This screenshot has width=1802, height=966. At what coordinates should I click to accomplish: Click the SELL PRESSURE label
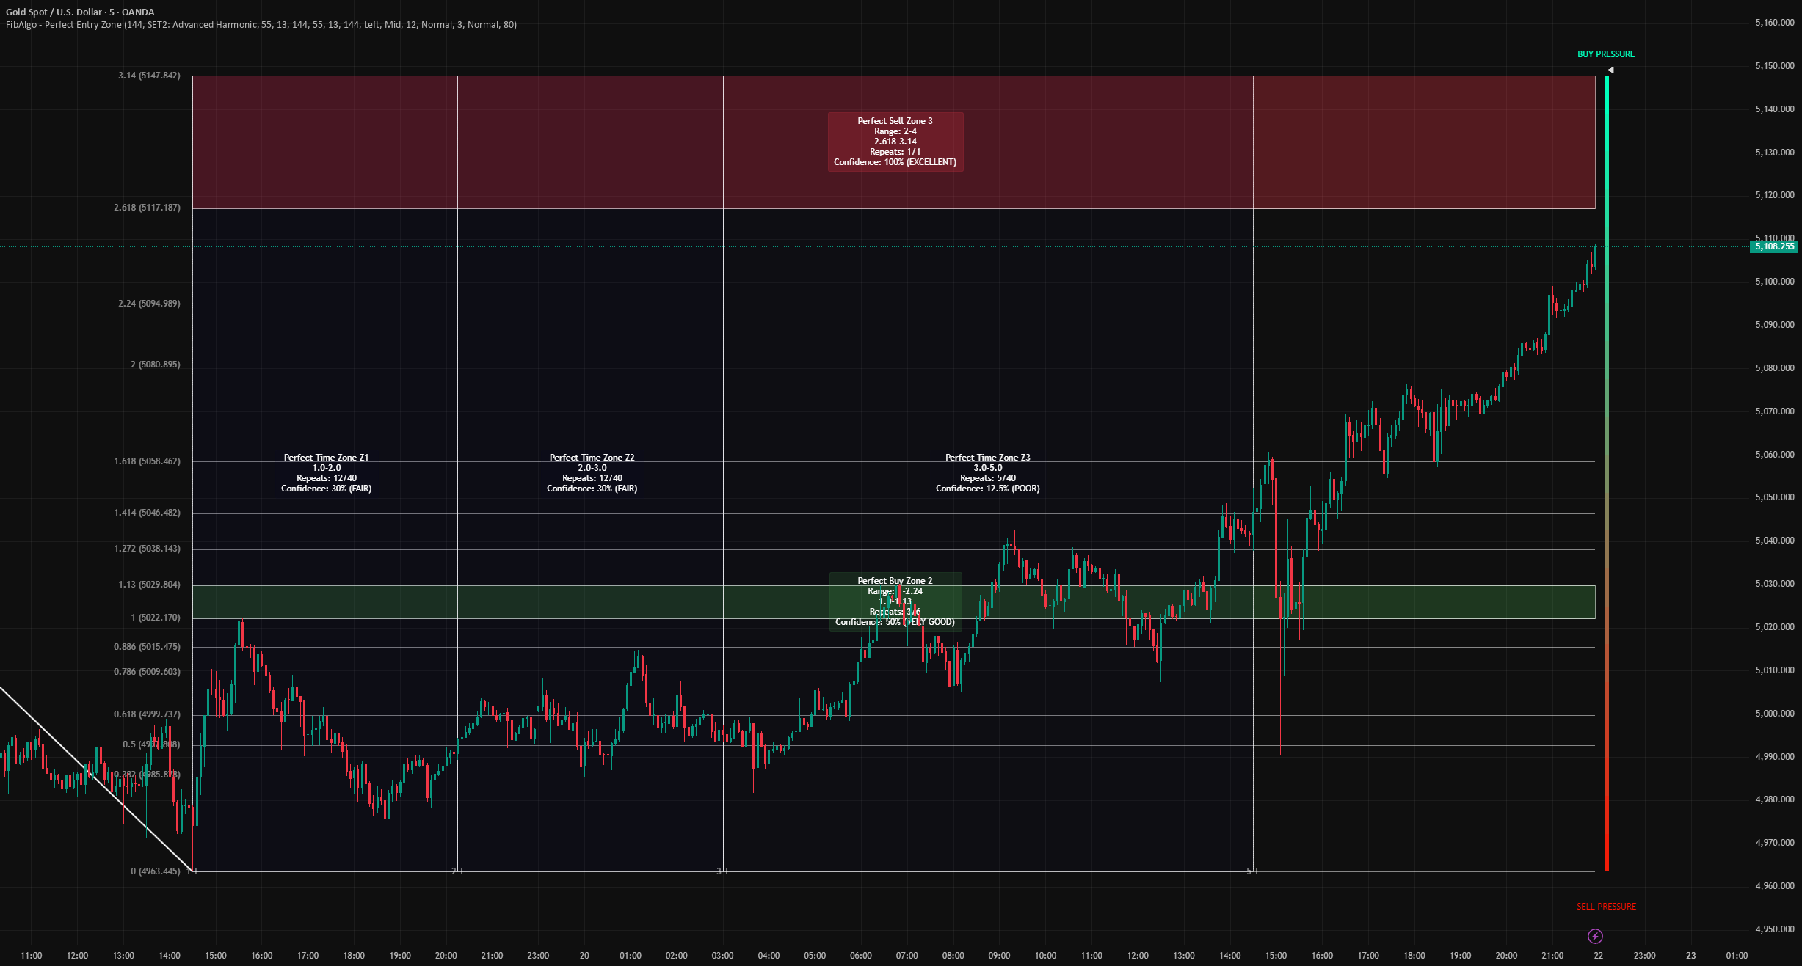(1606, 907)
